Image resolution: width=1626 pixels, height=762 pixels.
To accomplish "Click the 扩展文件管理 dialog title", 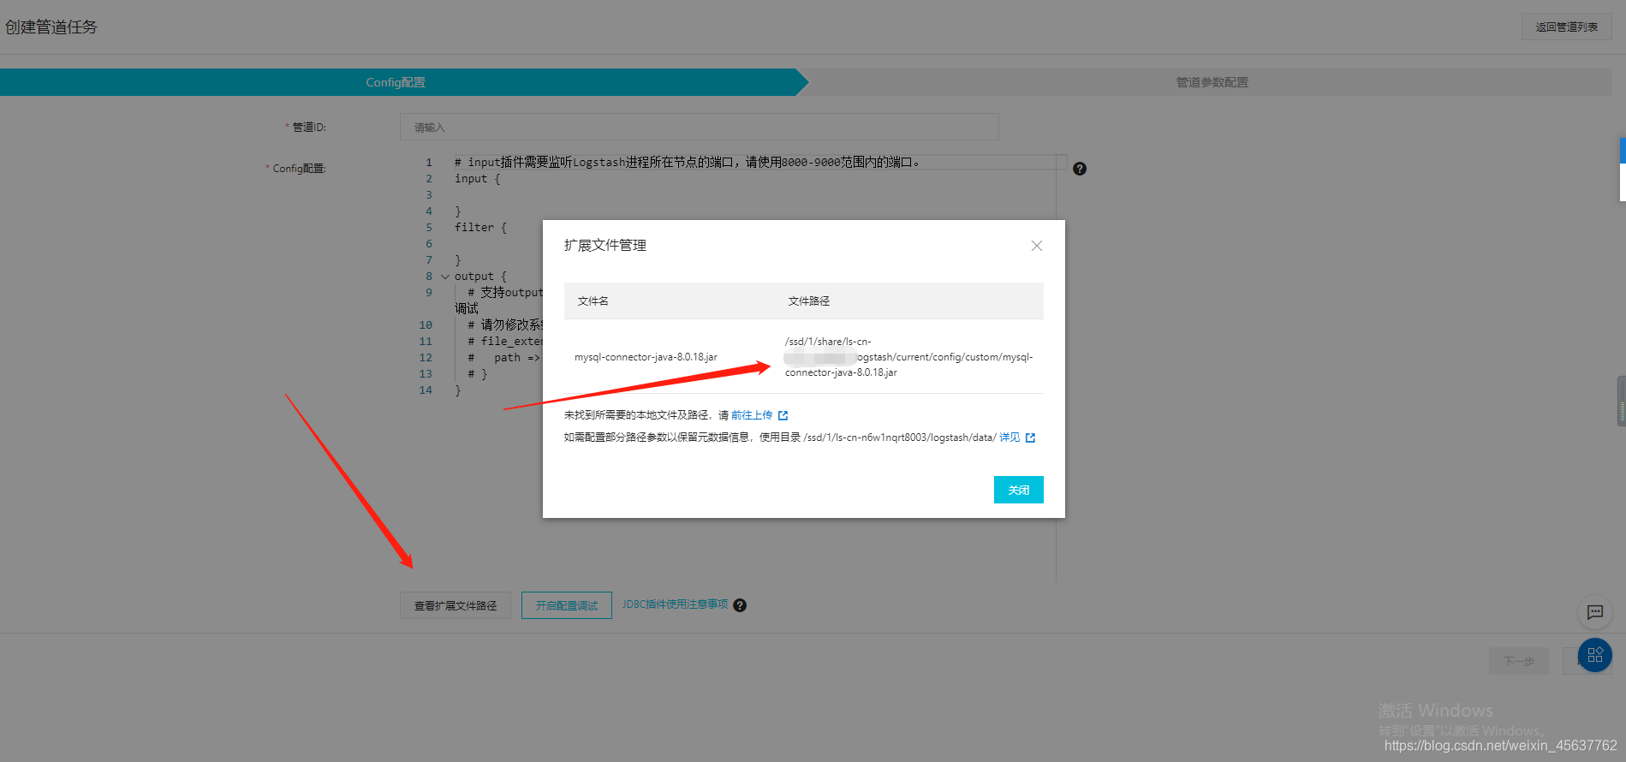I will tap(605, 246).
